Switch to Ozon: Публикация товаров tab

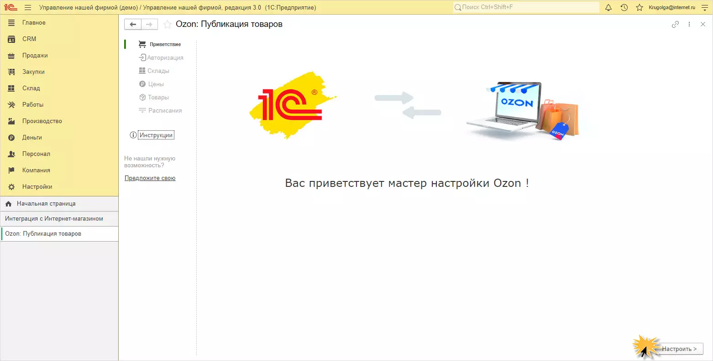click(59, 234)
